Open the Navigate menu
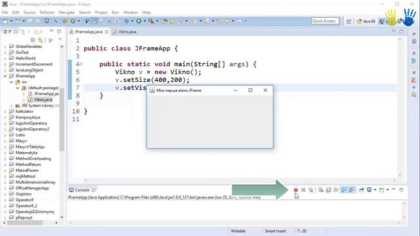The width and height of the screenshot is (420, 236). coord(67,12)
